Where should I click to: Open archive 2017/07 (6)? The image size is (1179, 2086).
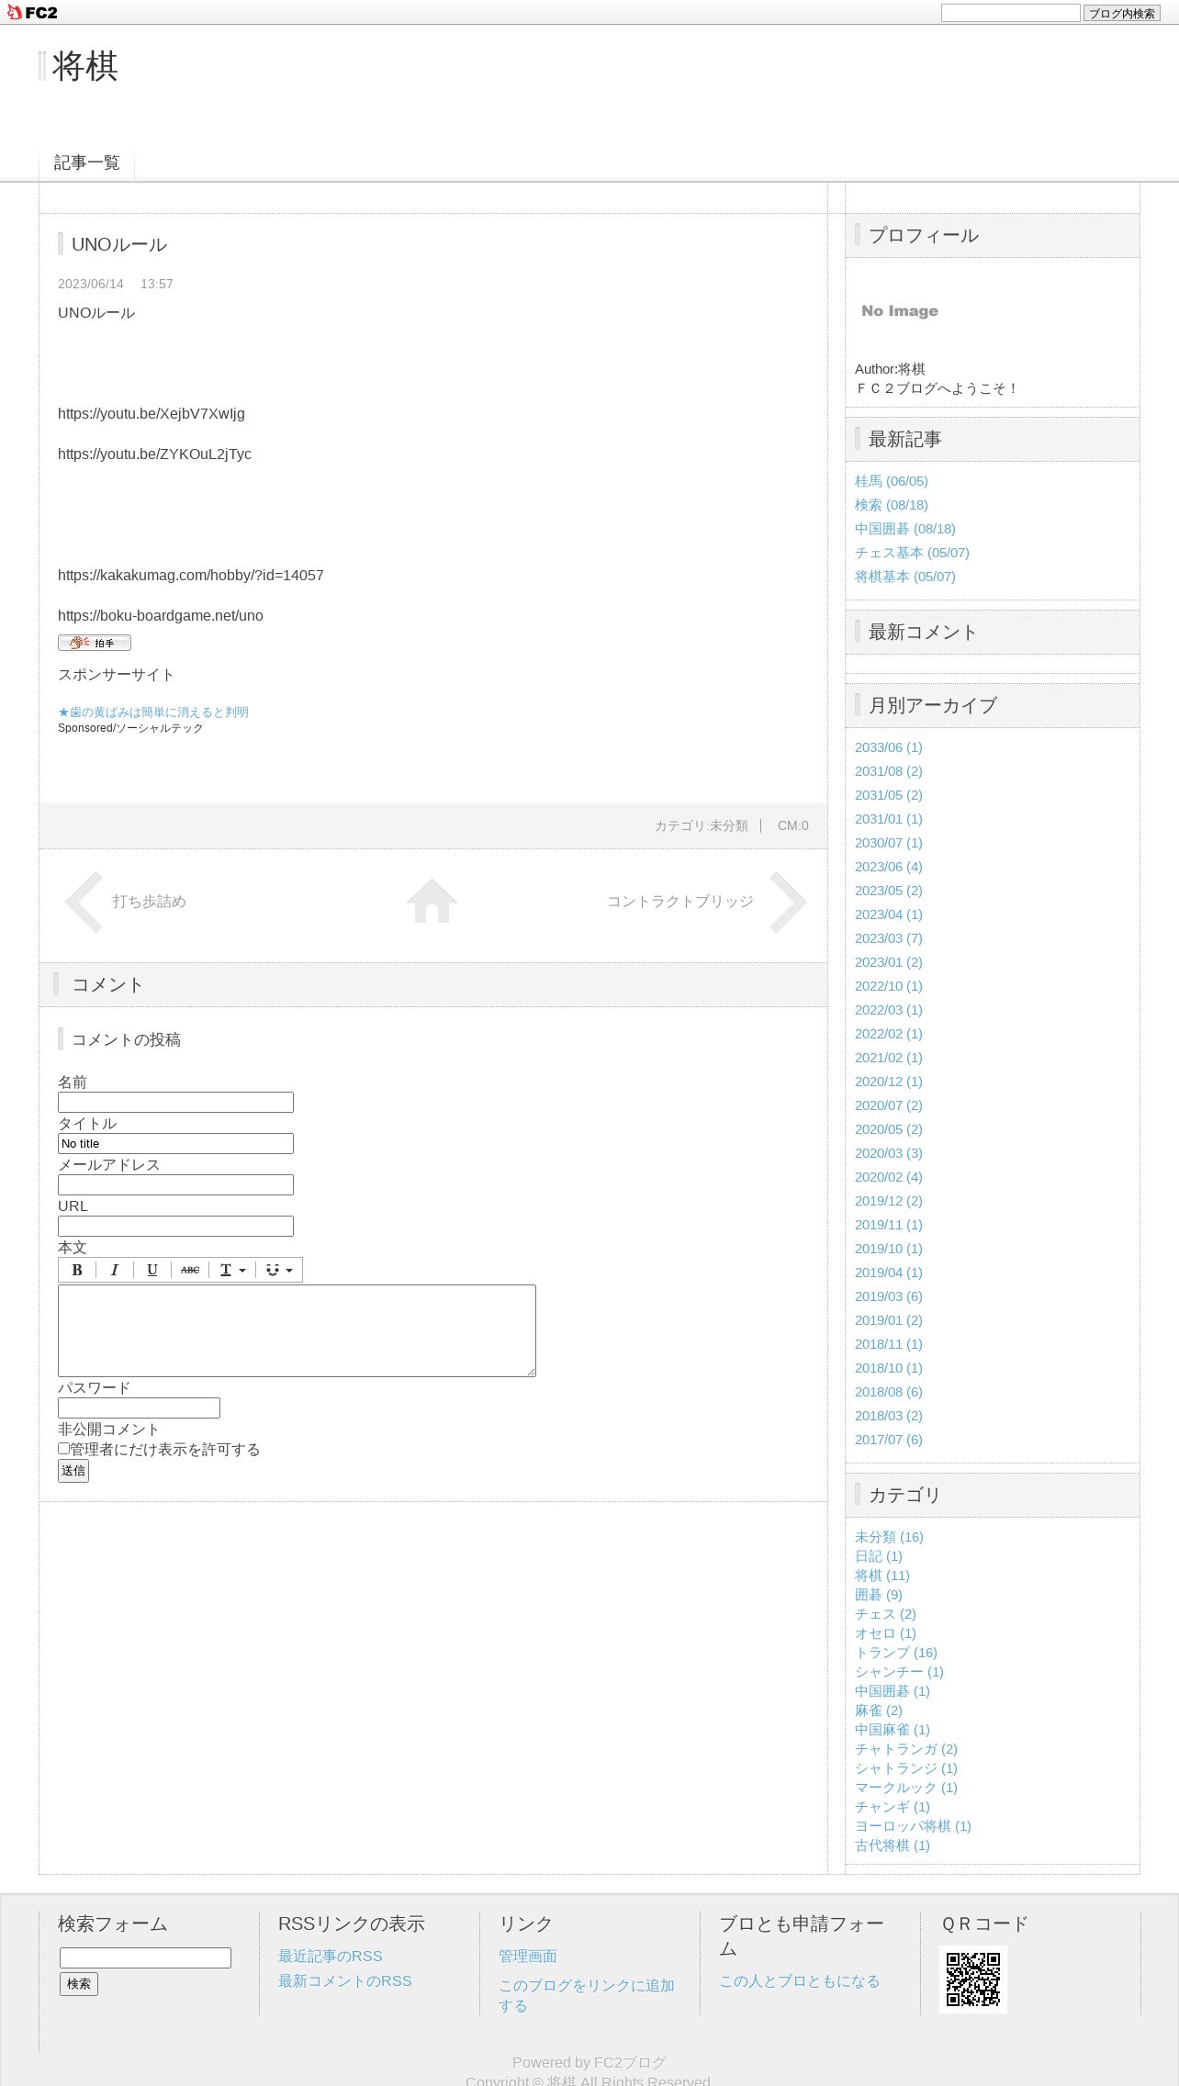[889, 1440]
